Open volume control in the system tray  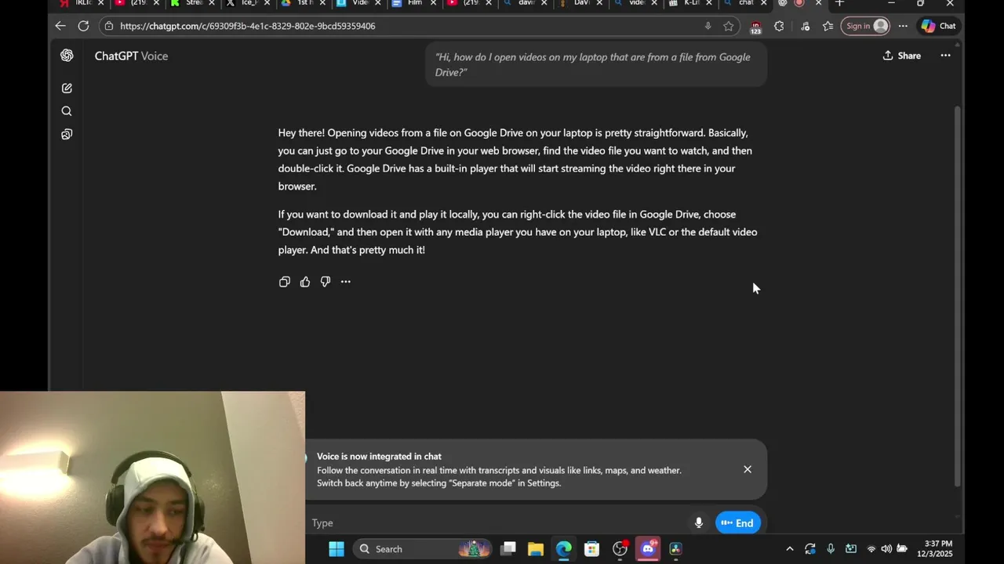[886, 549]
